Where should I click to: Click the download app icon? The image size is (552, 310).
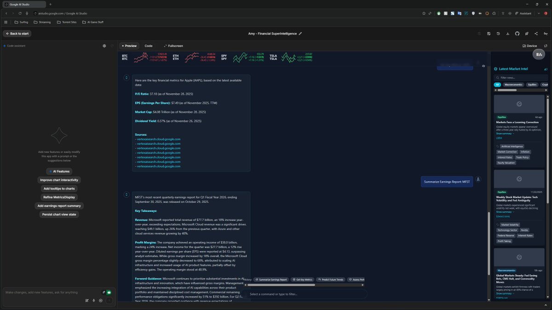click(507, 34)
